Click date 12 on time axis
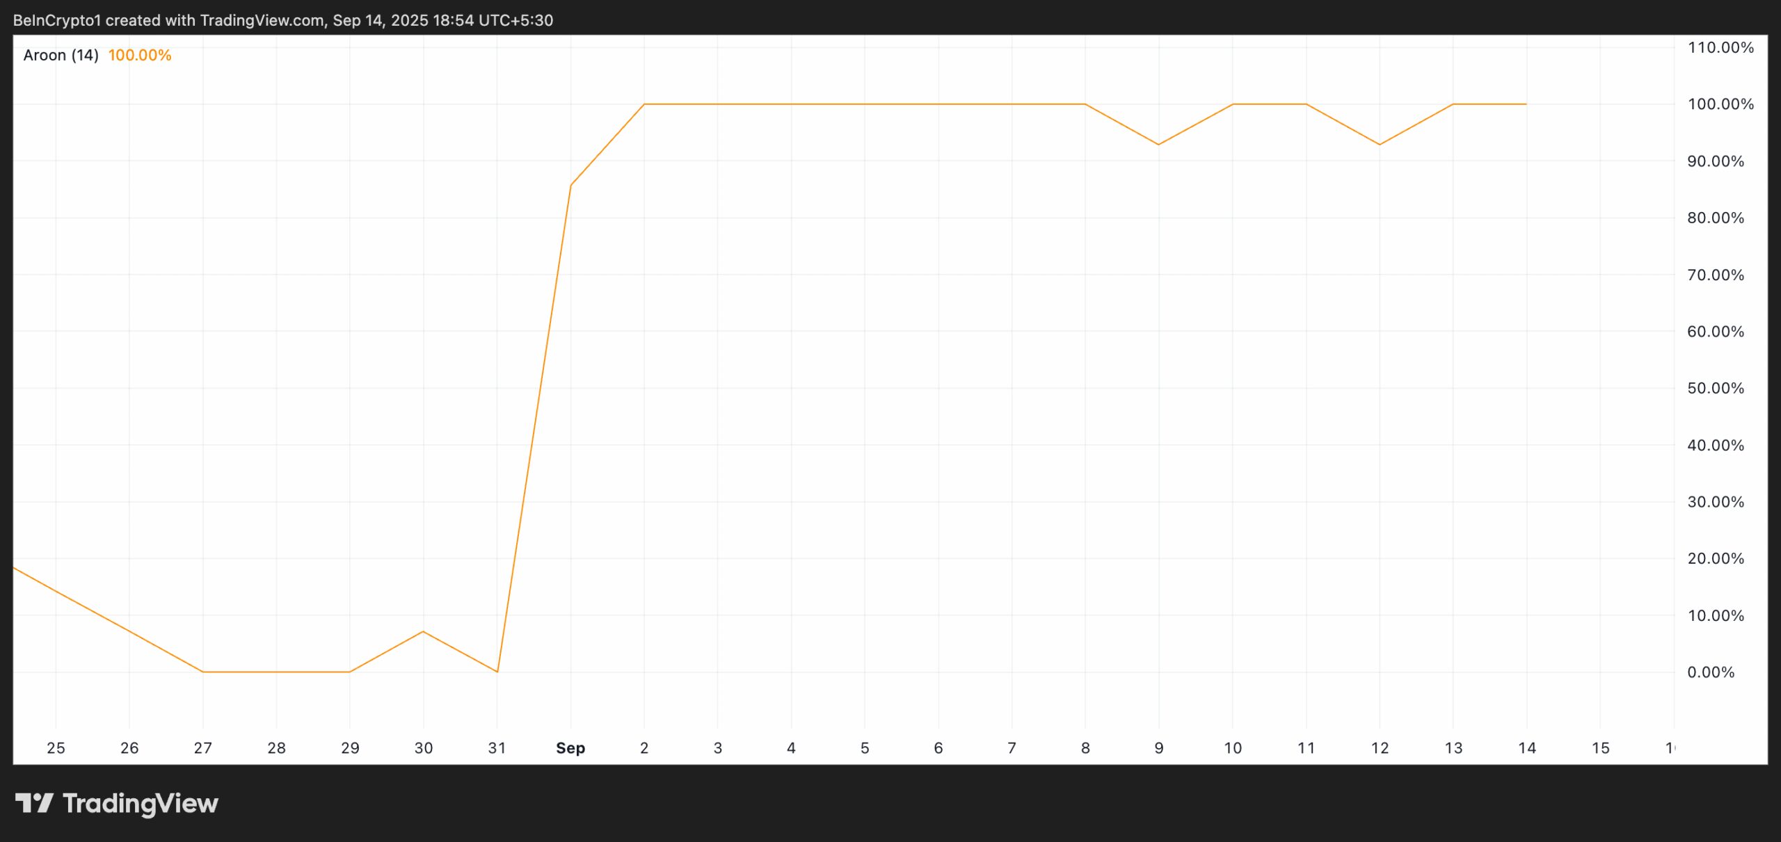 1380,748
